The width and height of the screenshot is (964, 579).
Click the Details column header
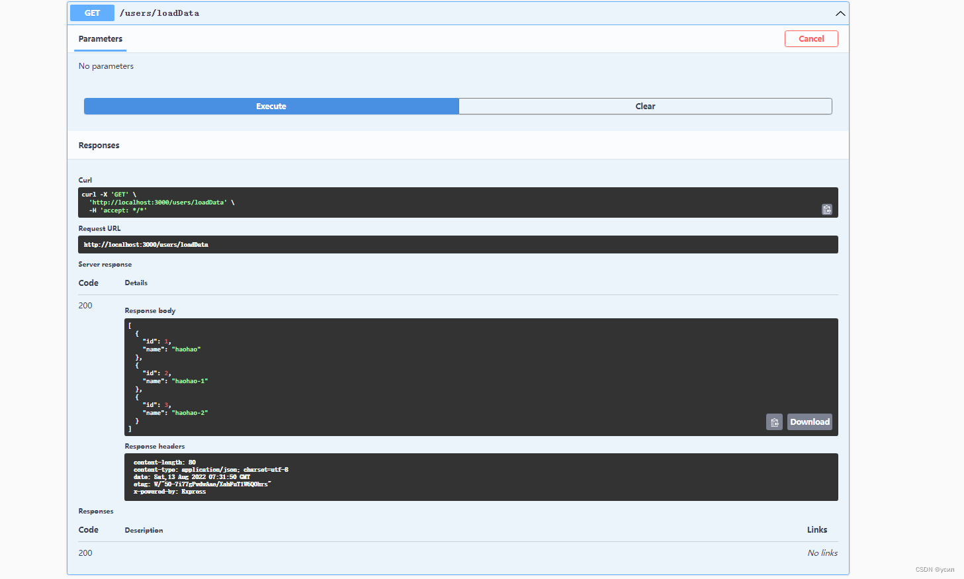coord(136,283)
